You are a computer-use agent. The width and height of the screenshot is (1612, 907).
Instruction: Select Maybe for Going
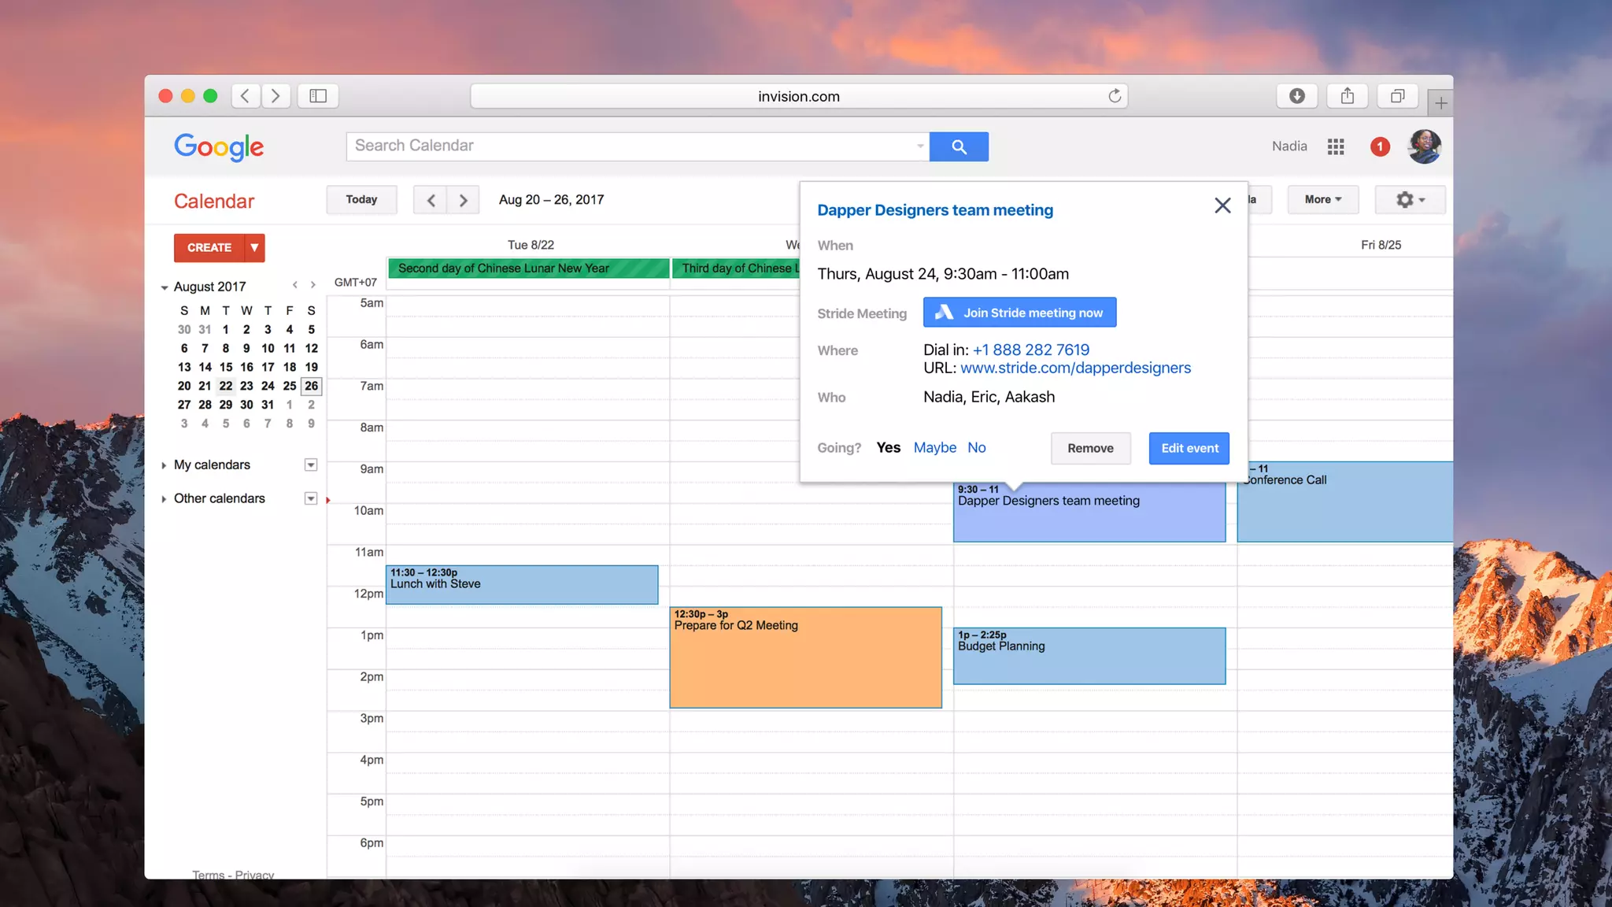pos(935,447)
